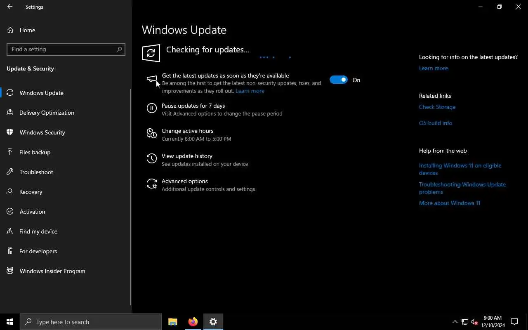Open Troubleshooting Windows Update problems link
528x330 pixels.
[462, 188]
